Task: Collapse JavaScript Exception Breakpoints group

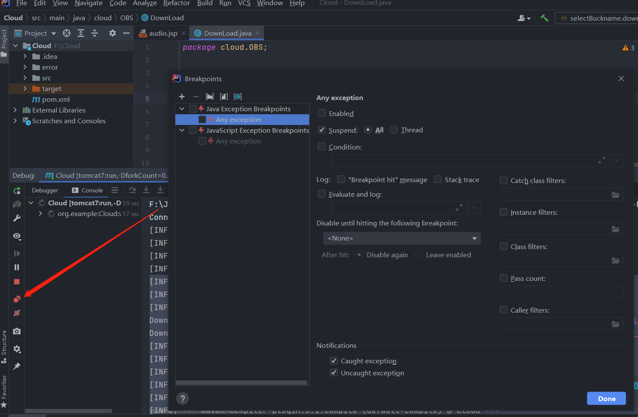Action: [182, 130]
